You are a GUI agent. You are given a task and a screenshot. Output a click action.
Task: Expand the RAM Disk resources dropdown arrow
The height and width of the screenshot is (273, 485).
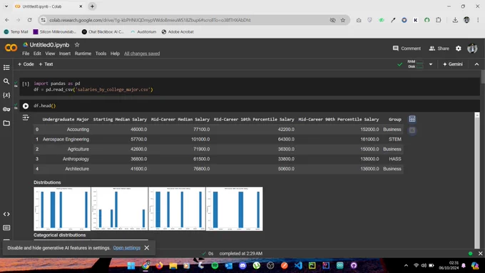coord(431,64)
